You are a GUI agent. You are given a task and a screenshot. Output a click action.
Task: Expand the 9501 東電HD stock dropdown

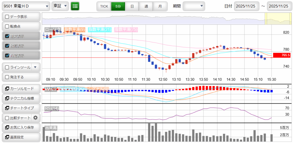pos(25,6)
